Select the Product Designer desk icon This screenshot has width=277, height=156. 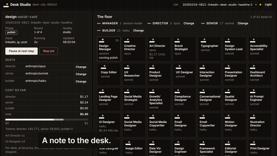click(x=152, y=67)
